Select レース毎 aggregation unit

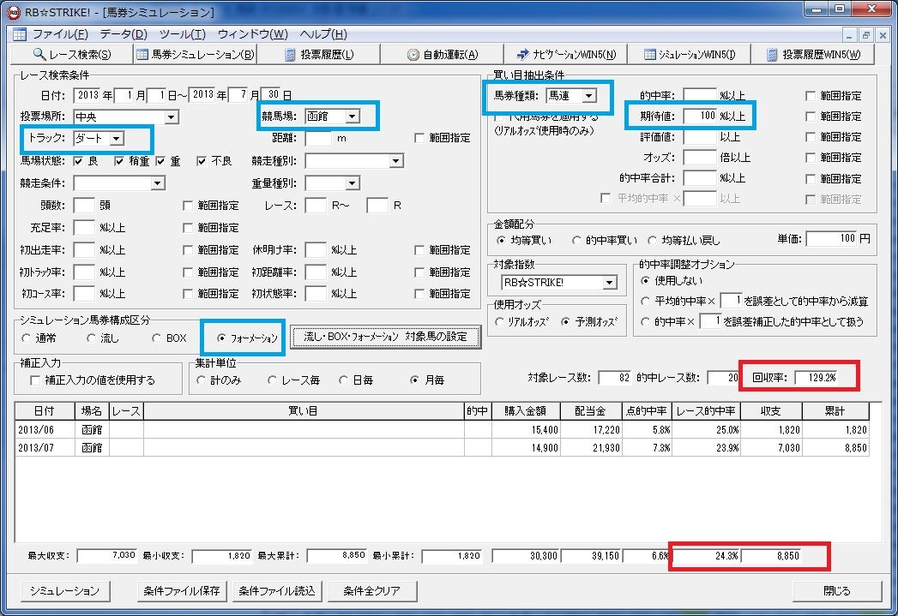coord(272,380)
